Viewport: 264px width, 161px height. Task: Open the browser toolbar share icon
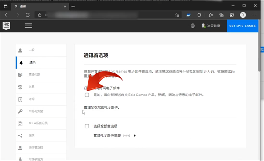[x=232, y=15]
